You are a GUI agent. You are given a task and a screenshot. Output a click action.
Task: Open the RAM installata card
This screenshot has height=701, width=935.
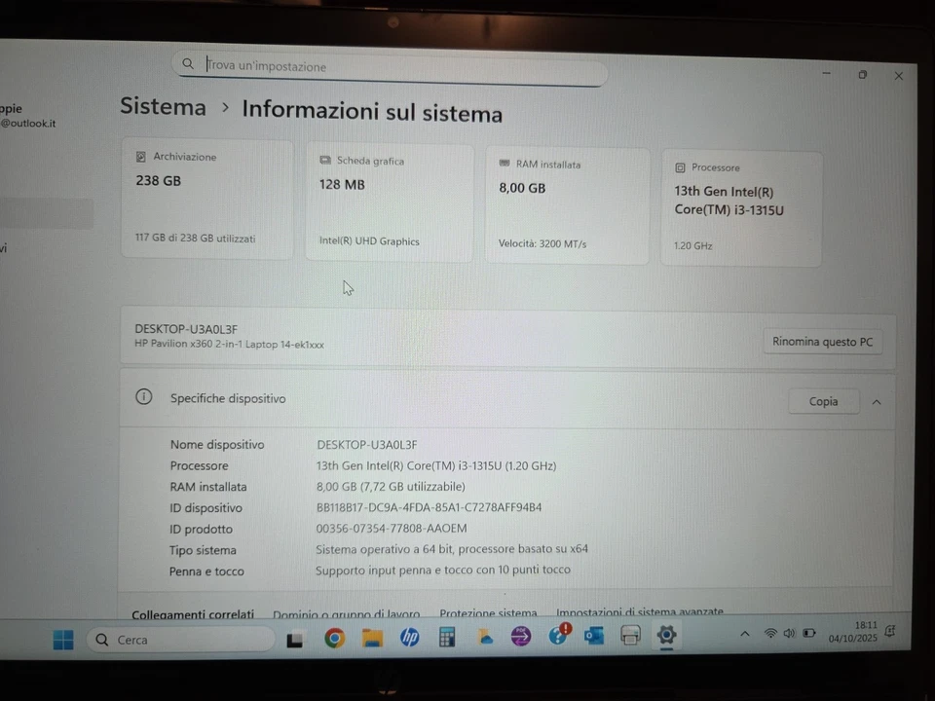tap(567, 203)
